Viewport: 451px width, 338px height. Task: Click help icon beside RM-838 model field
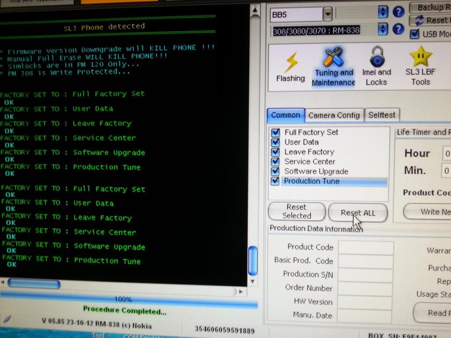point(398,29)
